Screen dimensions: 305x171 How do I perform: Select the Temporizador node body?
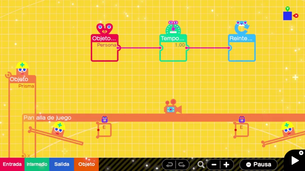[173, 48]
